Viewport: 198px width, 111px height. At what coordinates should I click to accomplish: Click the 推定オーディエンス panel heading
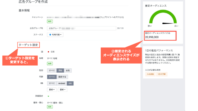(156, 6)
